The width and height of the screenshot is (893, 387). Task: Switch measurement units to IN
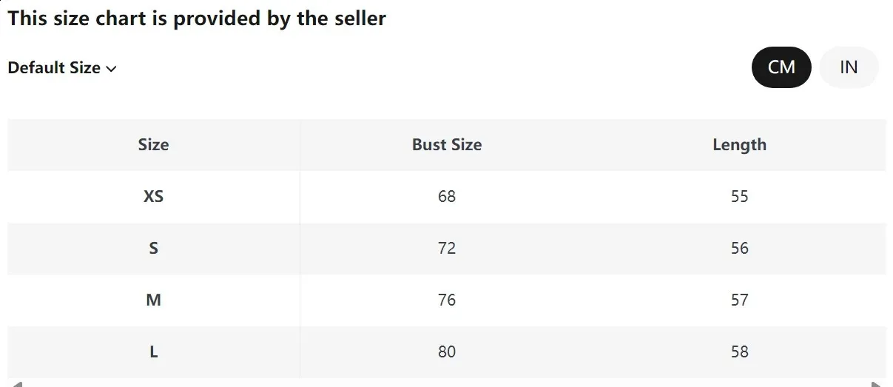pyautogui.click(x=849, y=67)
